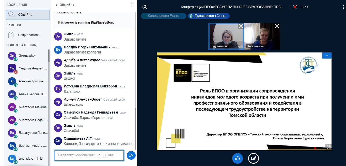Expand Колесникова webcam to fullscreen
Viewport: 346px width, 166px height.
pyautogui.click(x=277, y=26)
